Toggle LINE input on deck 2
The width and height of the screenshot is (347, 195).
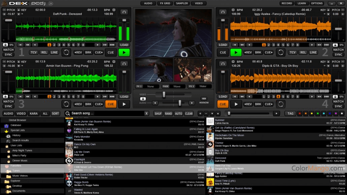(313, 53)
